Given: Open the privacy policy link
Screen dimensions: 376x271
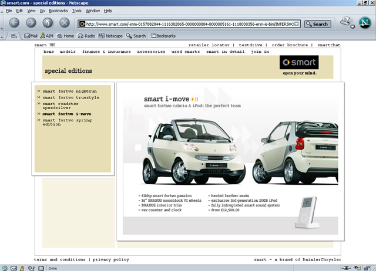Looking at the screenshot, I should click(111, 259).
